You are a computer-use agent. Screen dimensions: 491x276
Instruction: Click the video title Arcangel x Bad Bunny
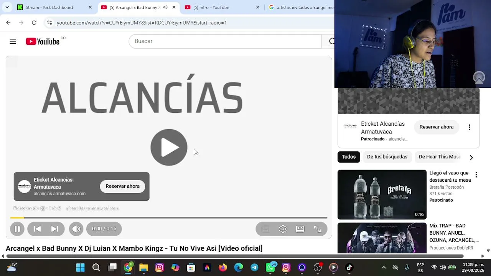pyautogui.click(x=134, y=248)
